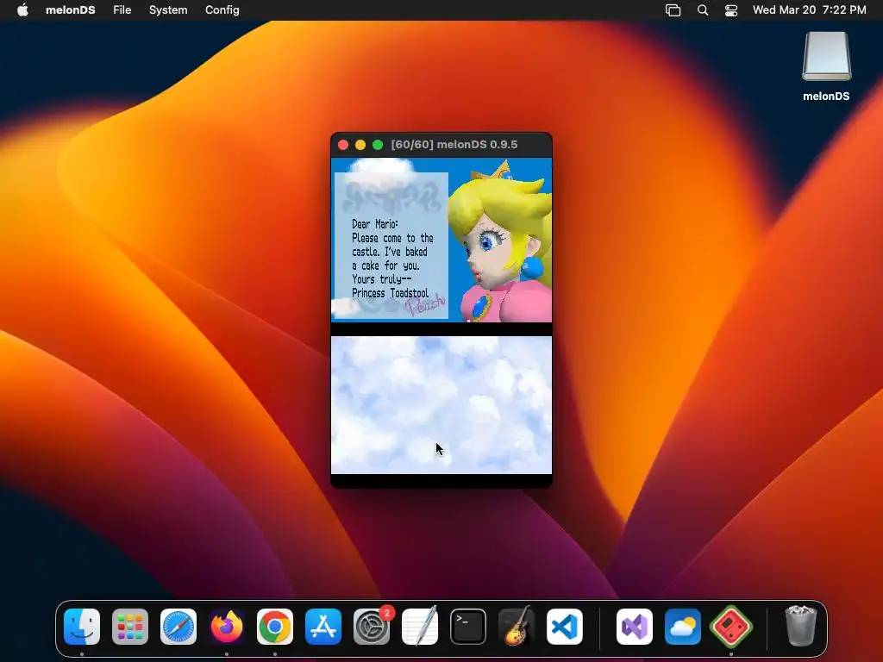
Task: Click the melonDS watermelon icon in dock
Action: coord(731,627)
